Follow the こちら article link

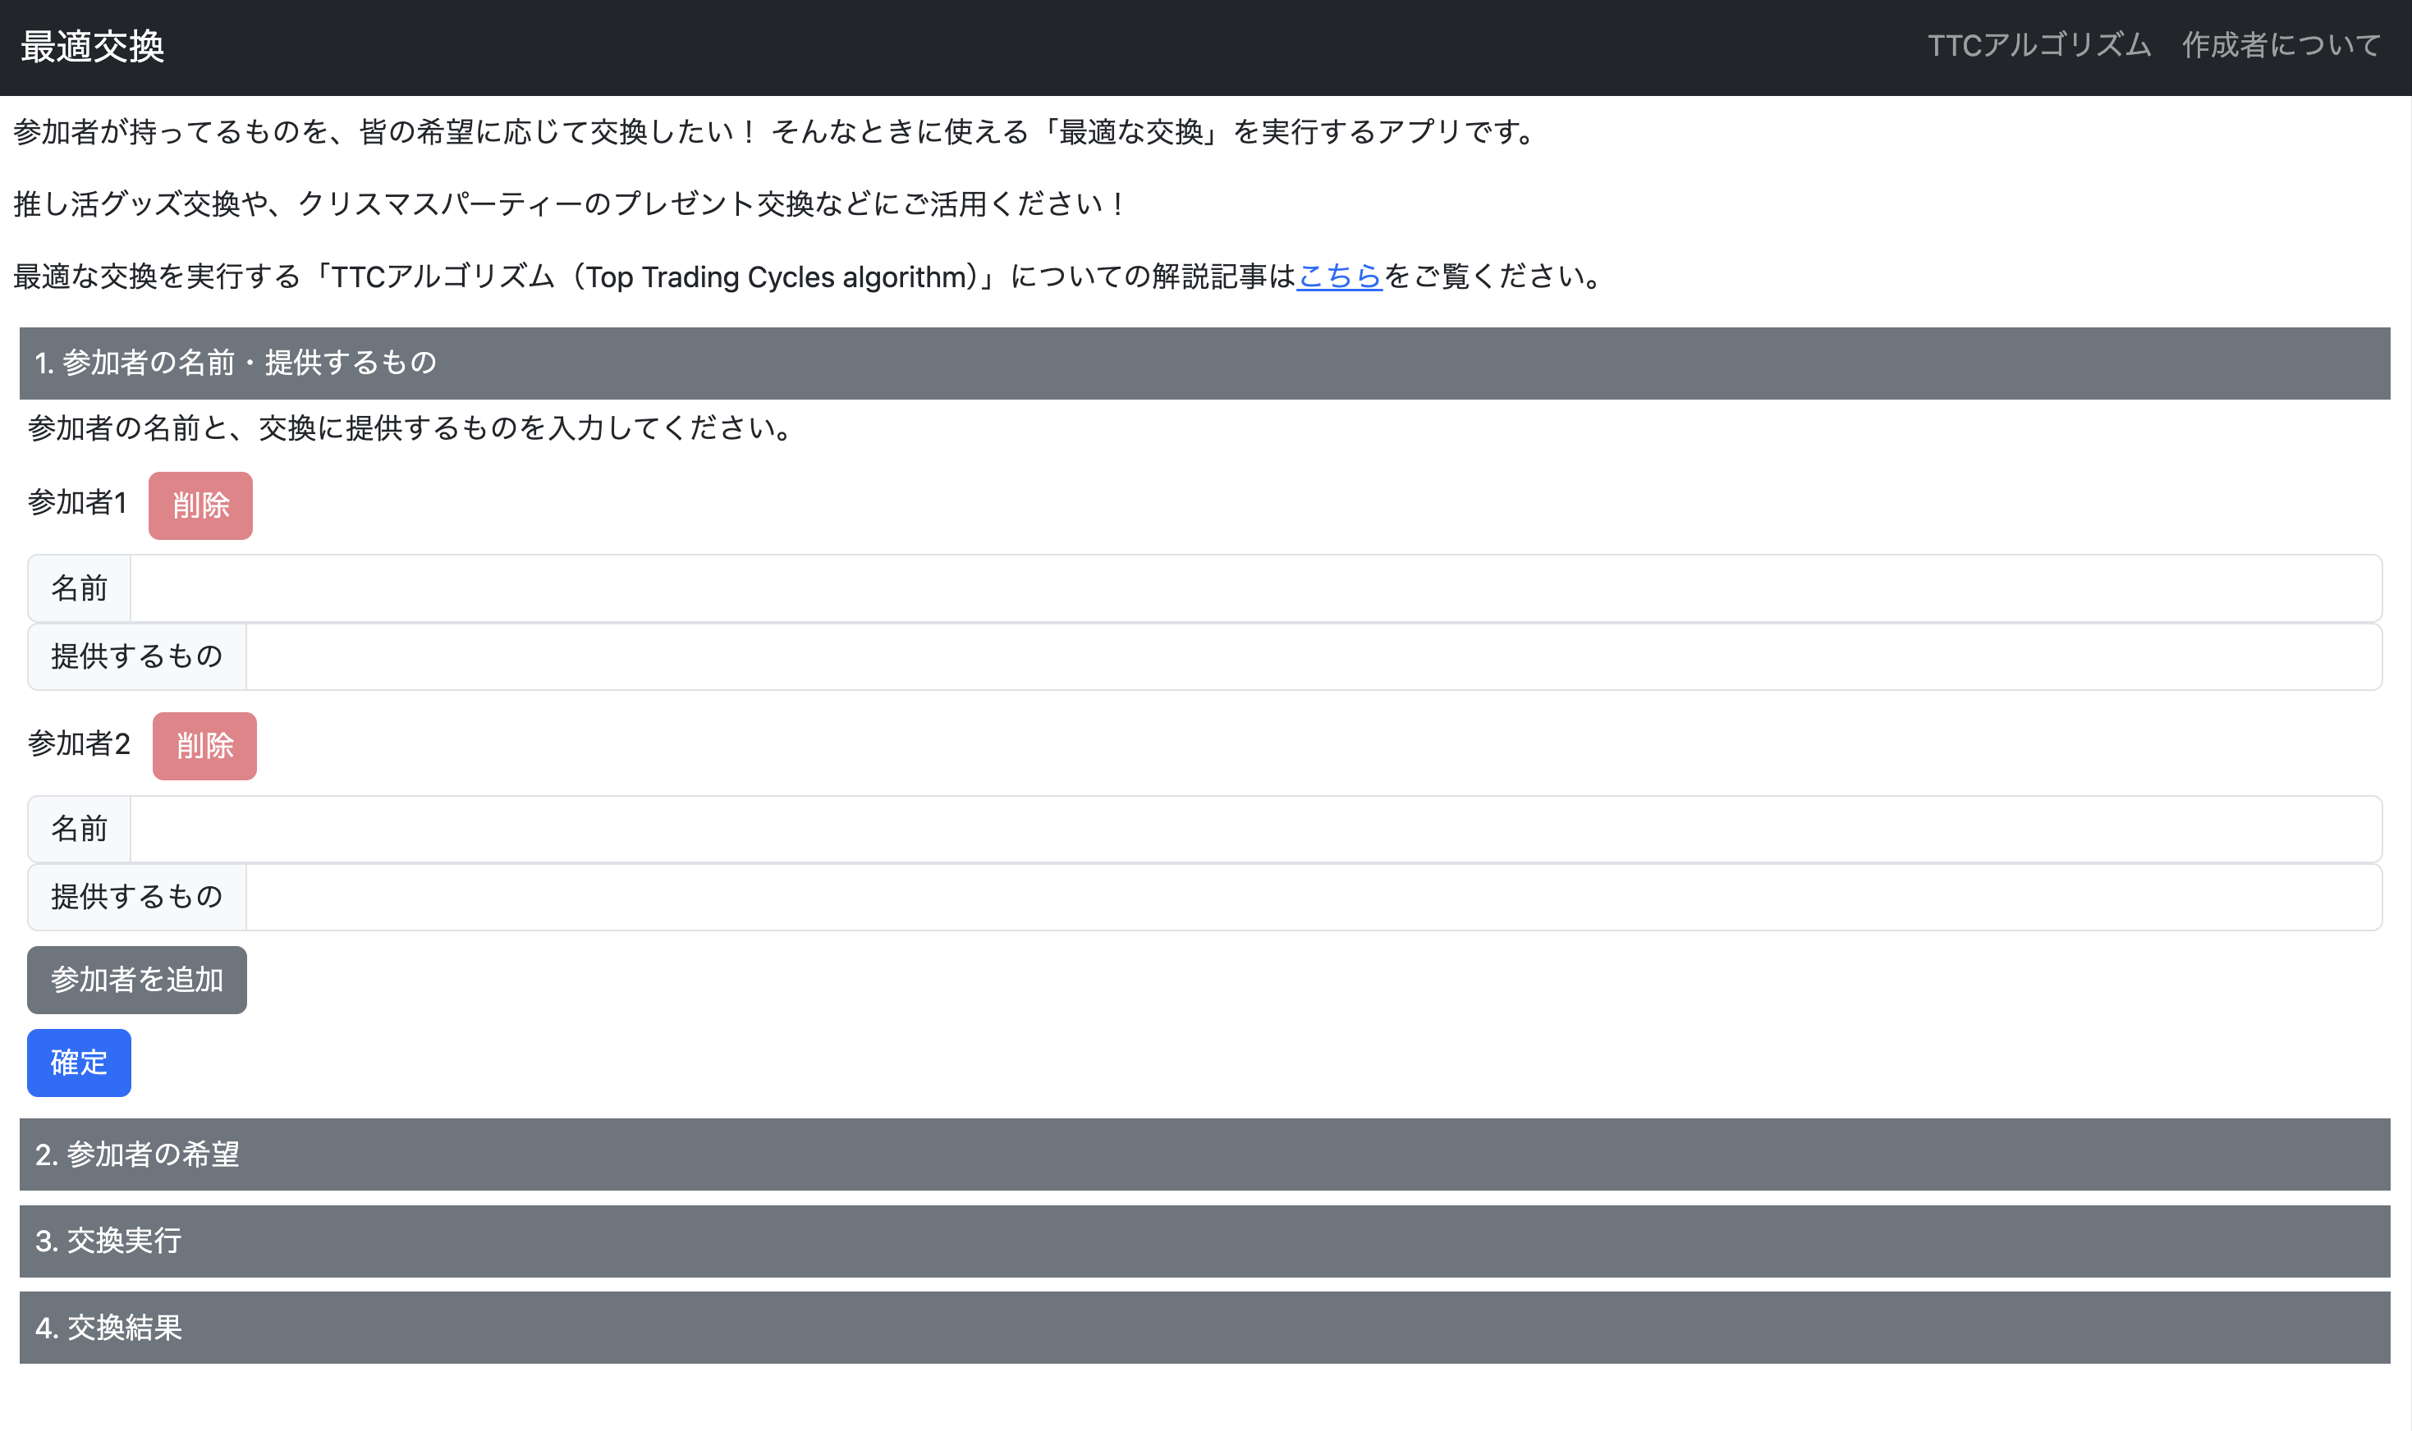click(x=1339, y=277)
